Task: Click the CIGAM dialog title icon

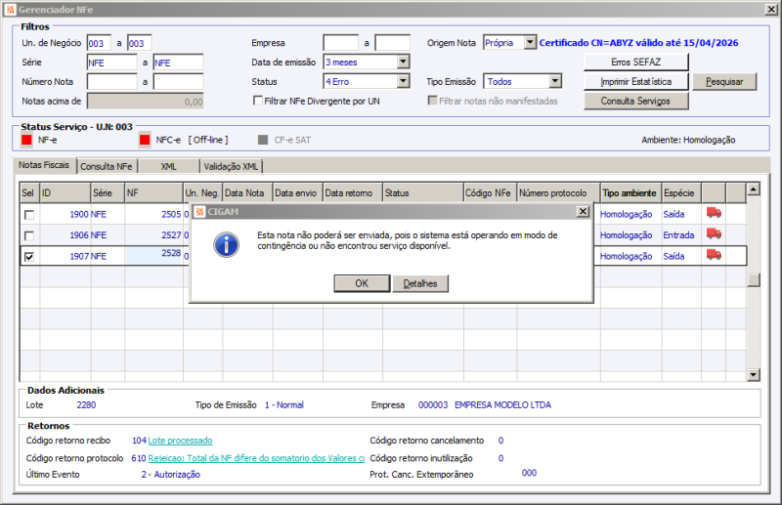Action: 199,211
